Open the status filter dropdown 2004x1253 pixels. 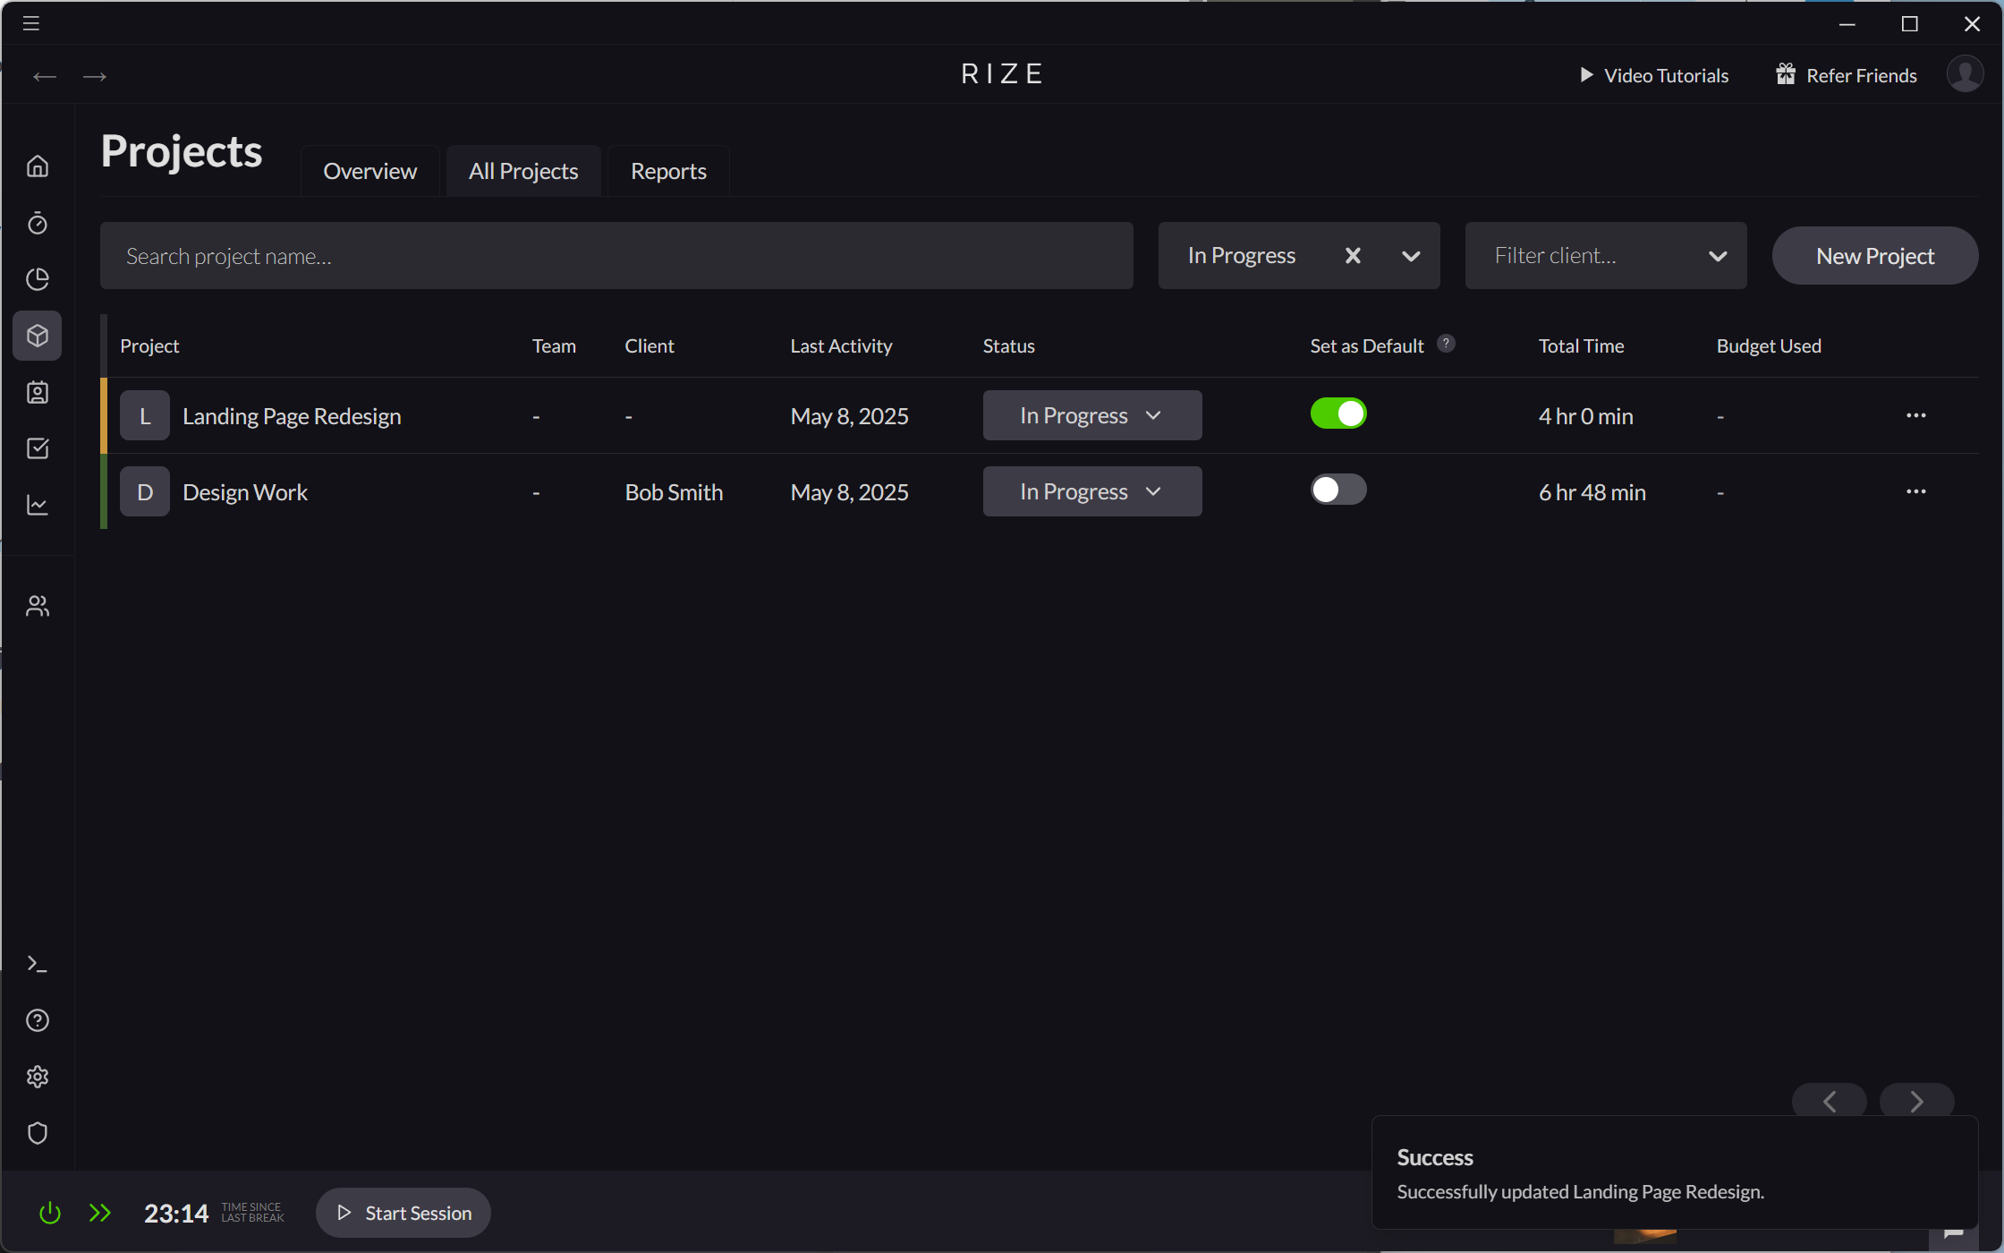1412,255
